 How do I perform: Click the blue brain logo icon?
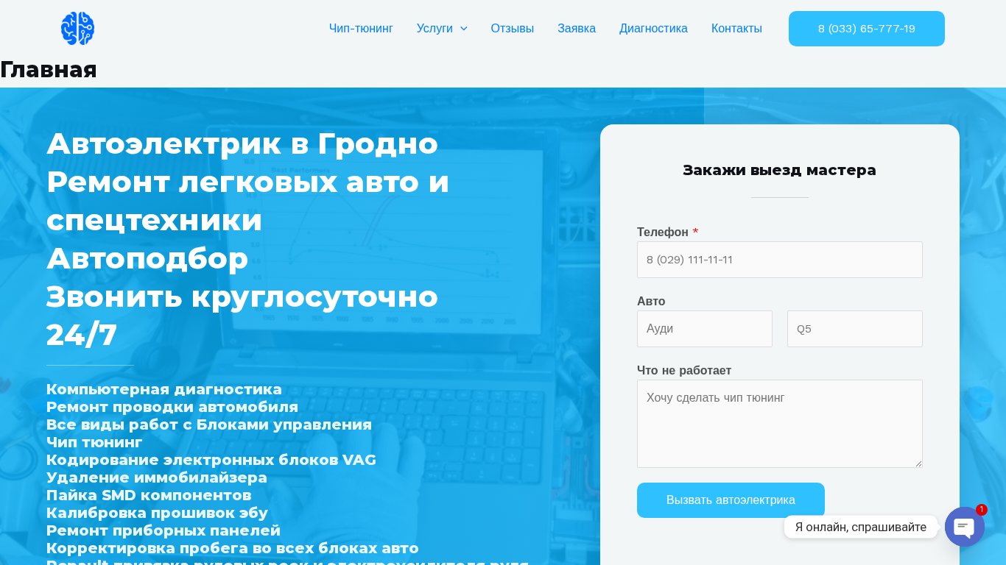(77, 29)
